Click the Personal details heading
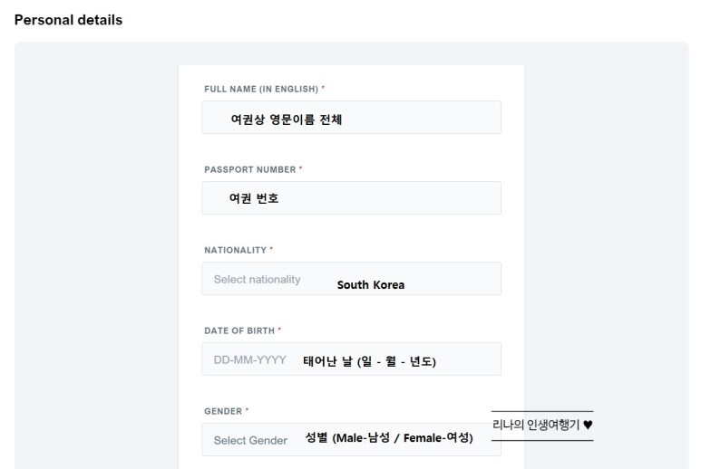 pyautogui.click(x=68, y=20)
